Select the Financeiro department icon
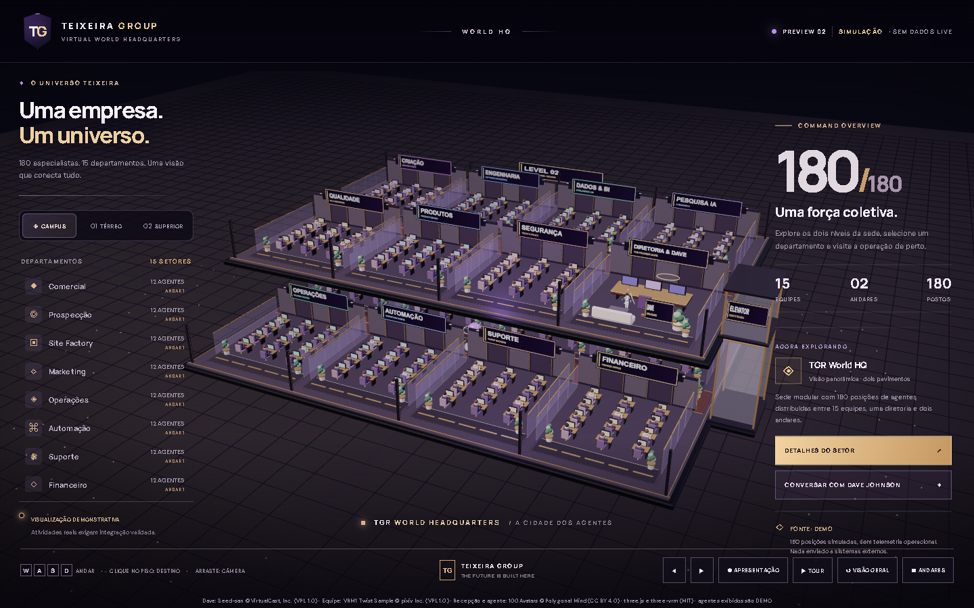This screenshot has height=608, width=974. coord(33,484)
